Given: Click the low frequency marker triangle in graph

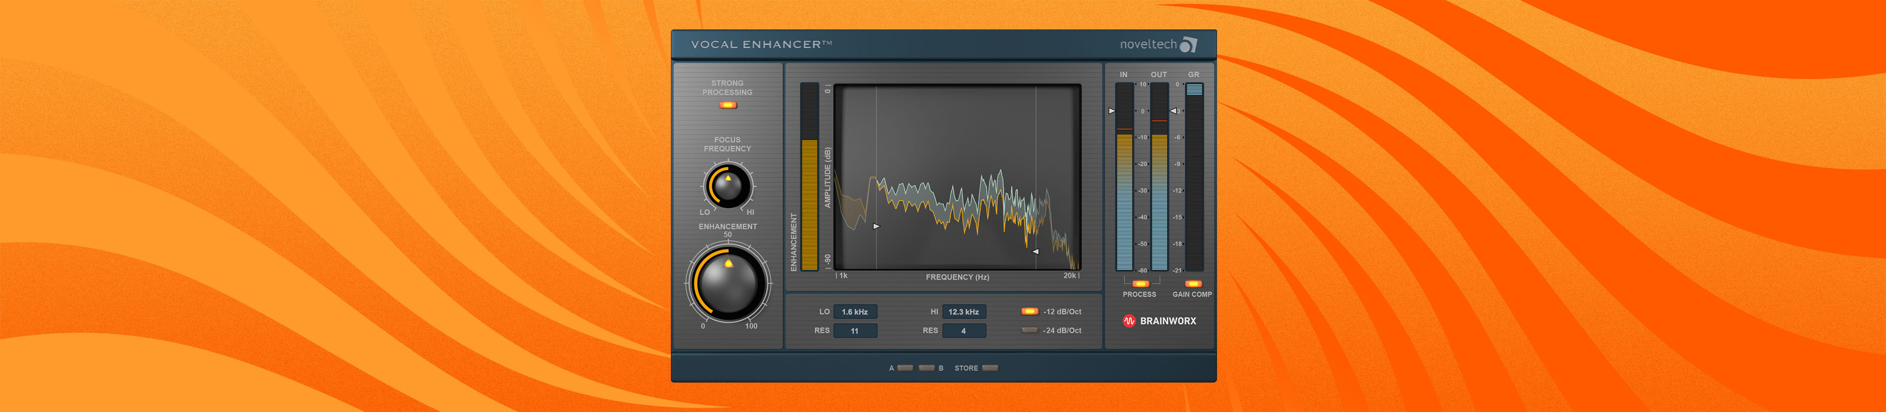Looking at the screenshot, I should pos(876,227).
